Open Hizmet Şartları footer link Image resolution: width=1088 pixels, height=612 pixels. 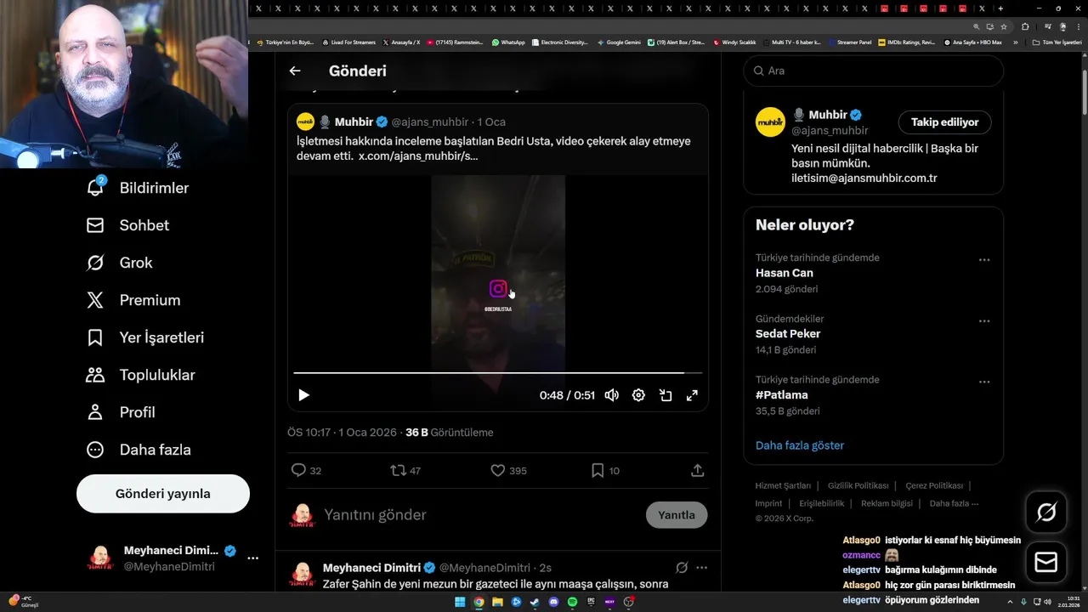click(x=783, y=486)
